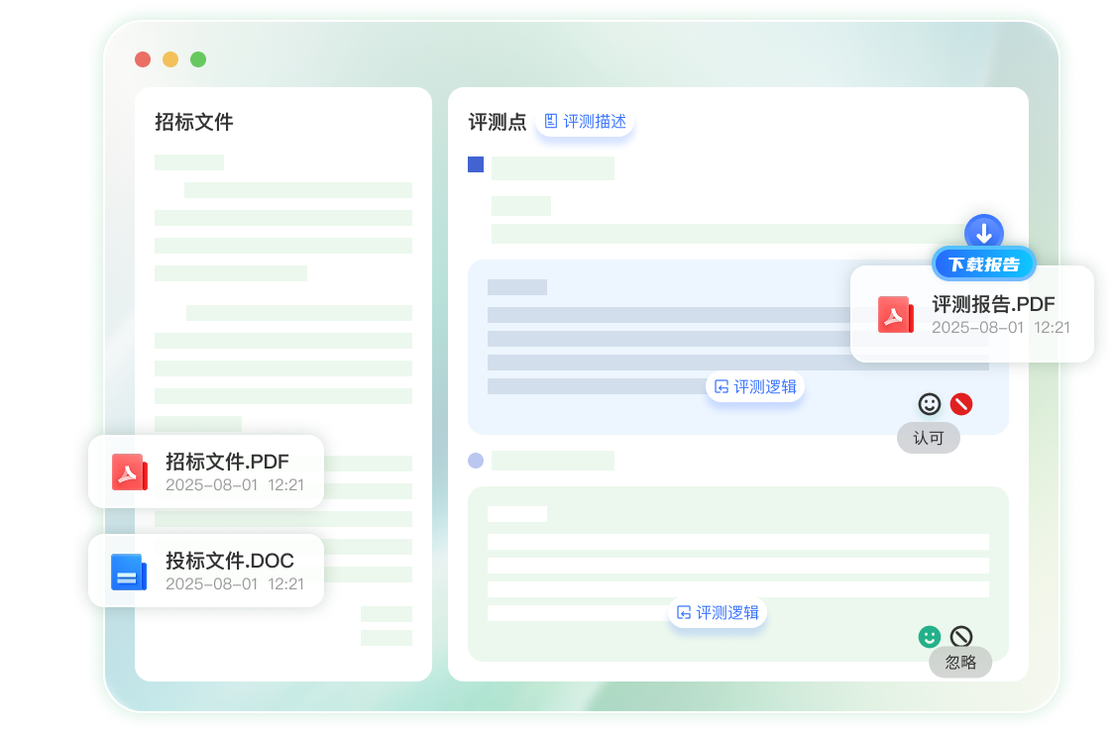Click the PDF icon on 评测报告.PDF card
Viewport: 1114px width, 733px height.
click(896, 315)
